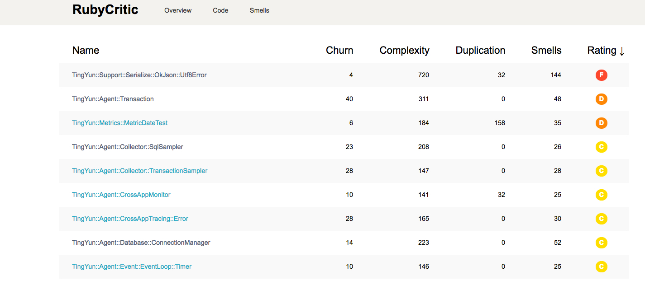Click C rating badge for EventLoop::Timer
The width and height of the screenshot is (645, 285).
pyautogui.click(x=601, y=267)
